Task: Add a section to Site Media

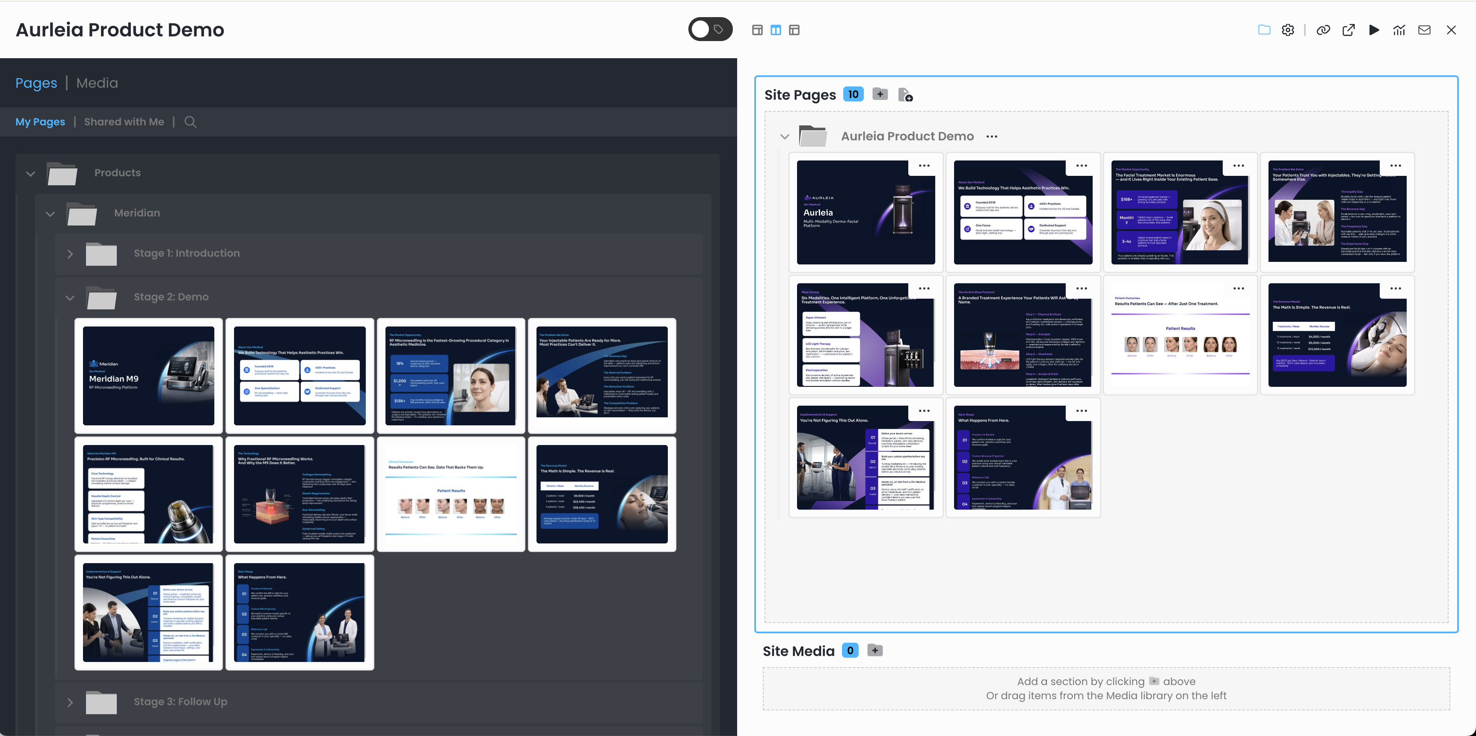Action: (874, 650)
